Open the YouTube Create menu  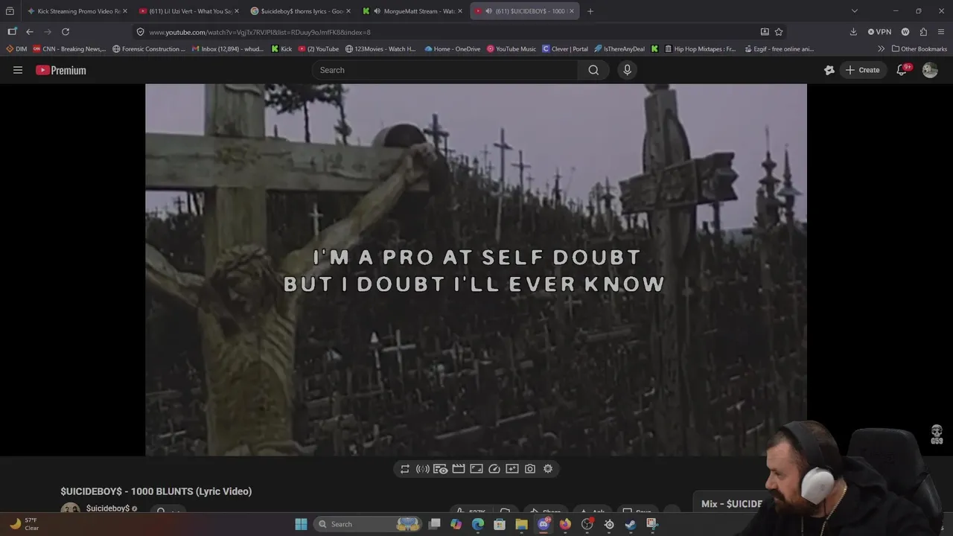point(862,70)
